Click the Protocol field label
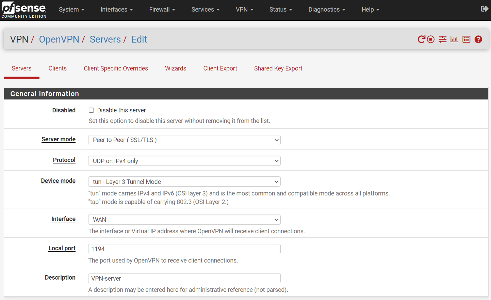The width and height of the screenshot is (491, 300). pyautogui.click(x=64, y=160)
